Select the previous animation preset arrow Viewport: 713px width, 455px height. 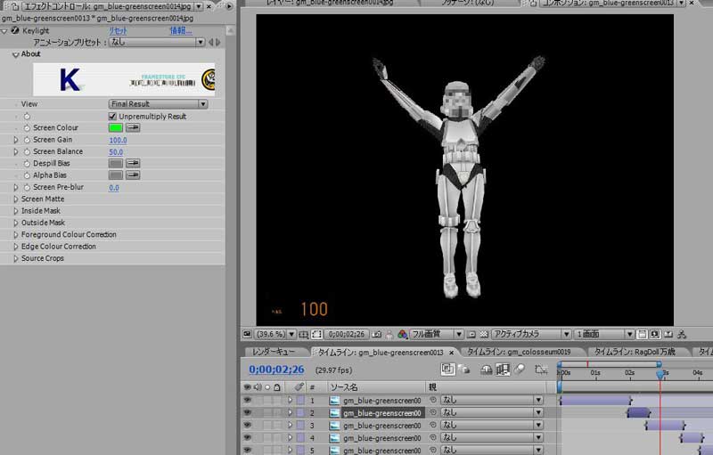210,42
